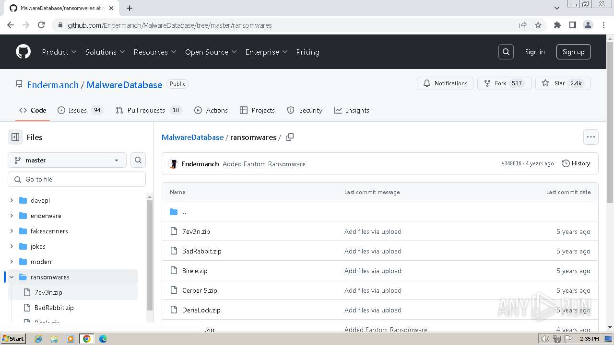Collapse the Files side panel icon

click(x=15, y=137)
